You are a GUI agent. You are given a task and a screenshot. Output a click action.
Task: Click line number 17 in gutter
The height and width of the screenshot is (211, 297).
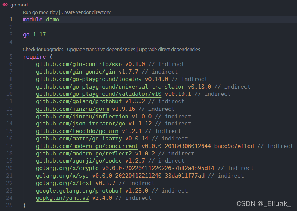[9, 146]
